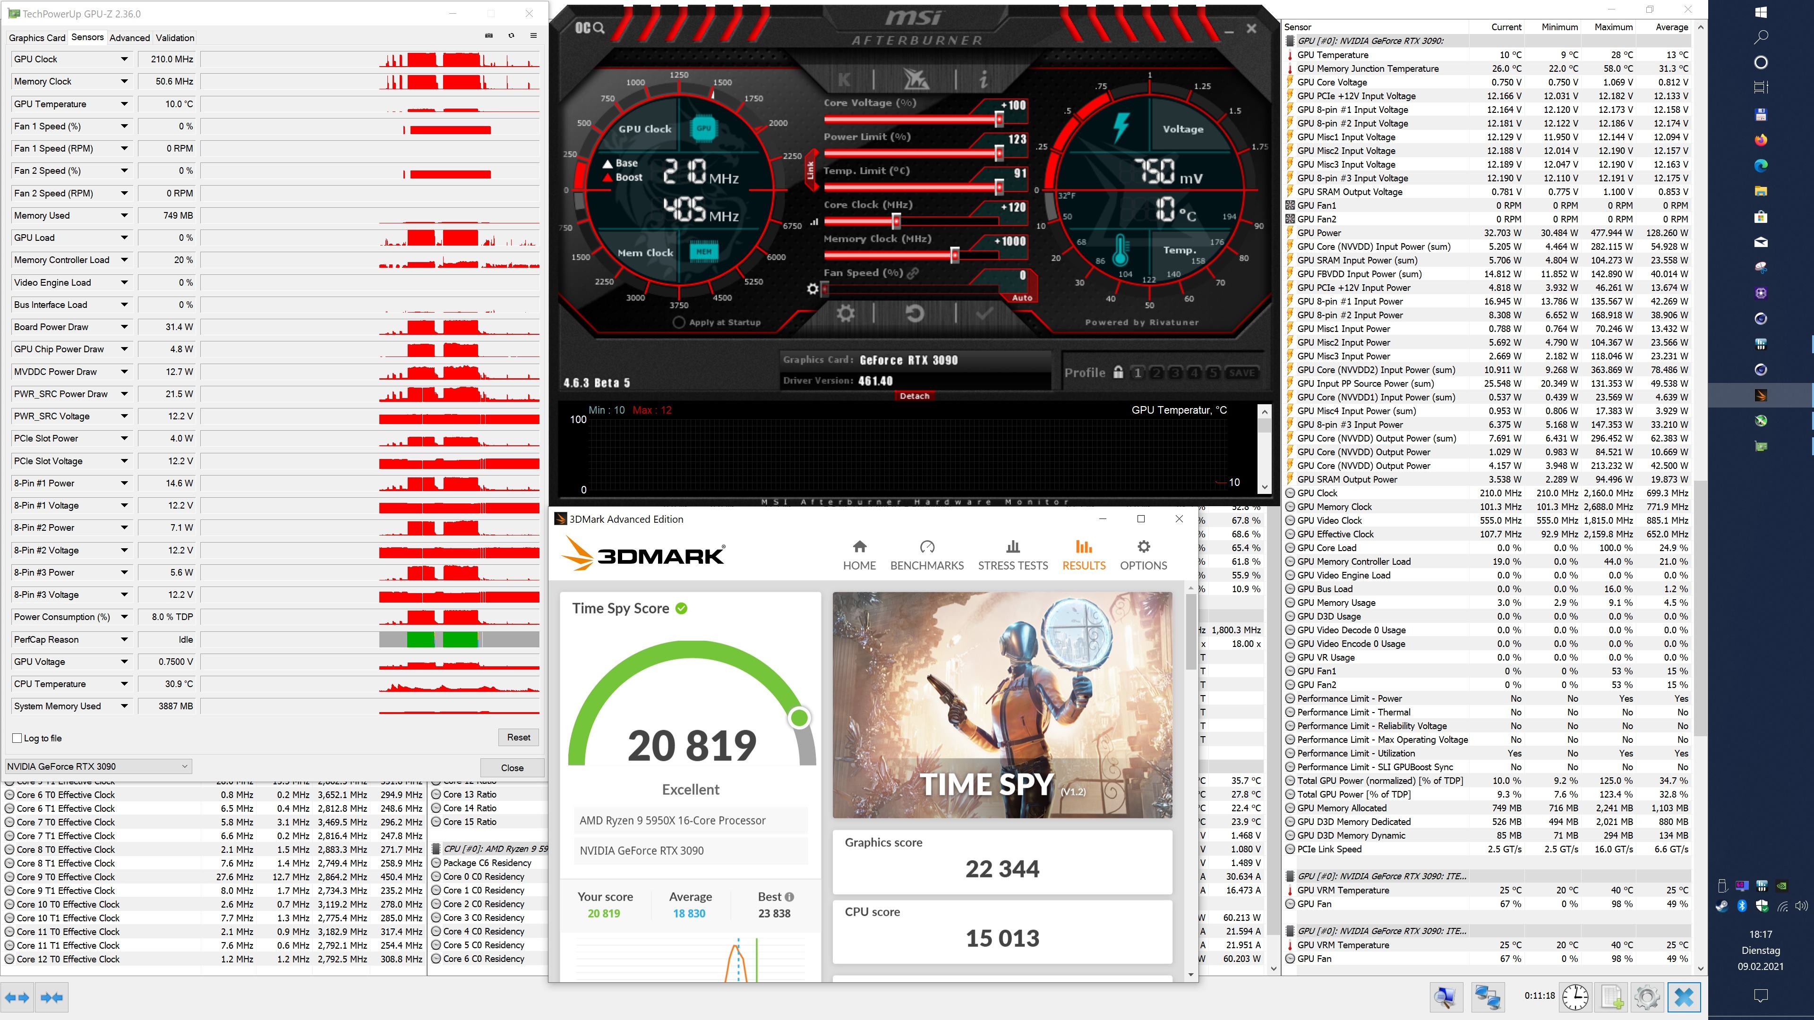Click the Time Spy benchmark thumbnail
This screenshot has height=1020, width=1814.
pos(1002,705)
